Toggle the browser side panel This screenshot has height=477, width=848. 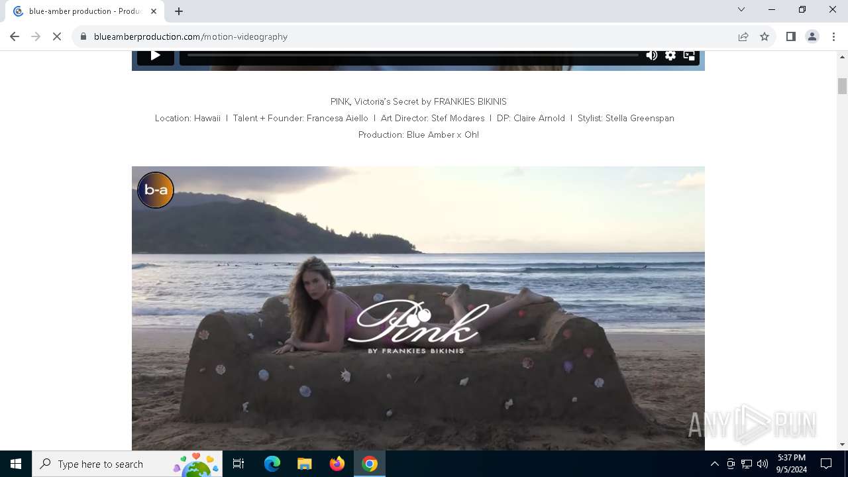pos(791,36)
